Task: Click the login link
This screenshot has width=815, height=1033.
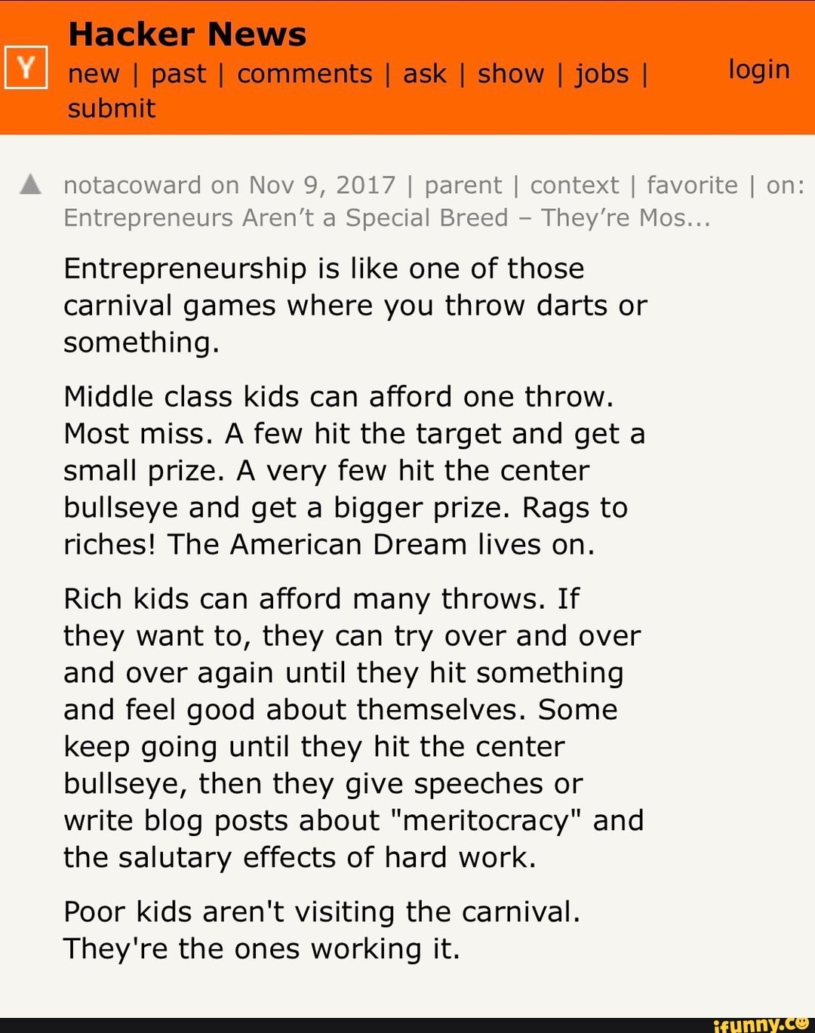Action: tap(758, 69)
